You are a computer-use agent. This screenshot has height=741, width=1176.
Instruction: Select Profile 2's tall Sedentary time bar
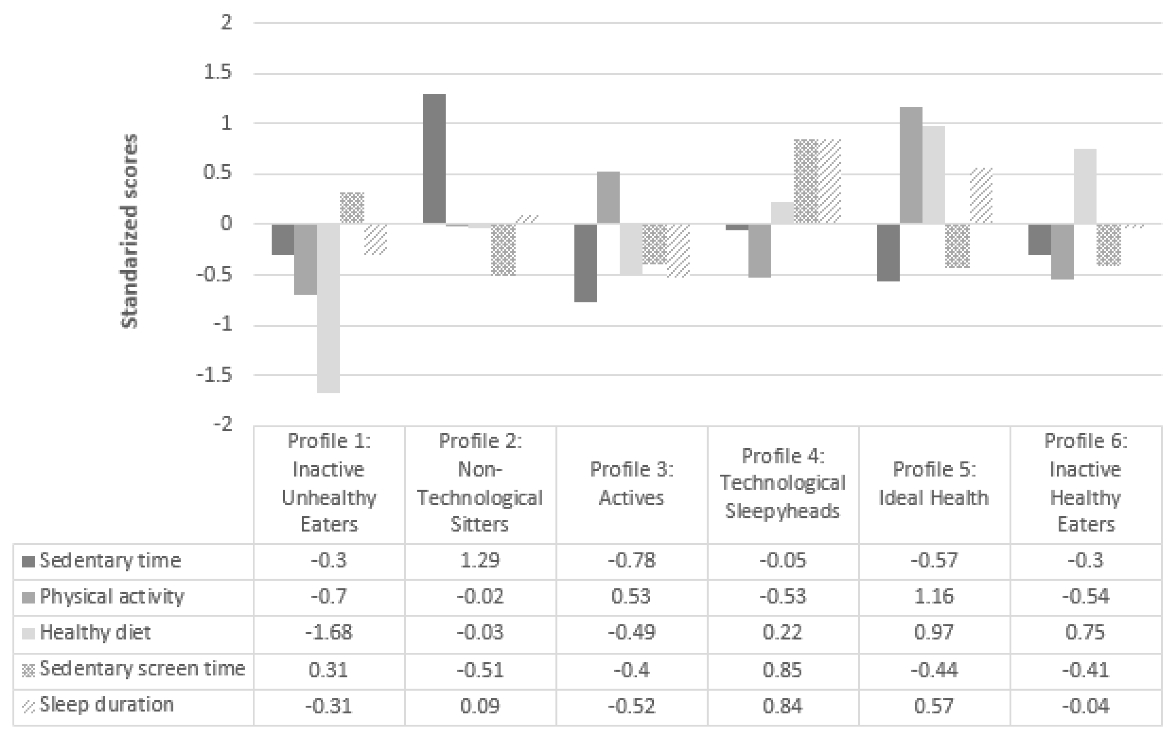click(434, 159)
